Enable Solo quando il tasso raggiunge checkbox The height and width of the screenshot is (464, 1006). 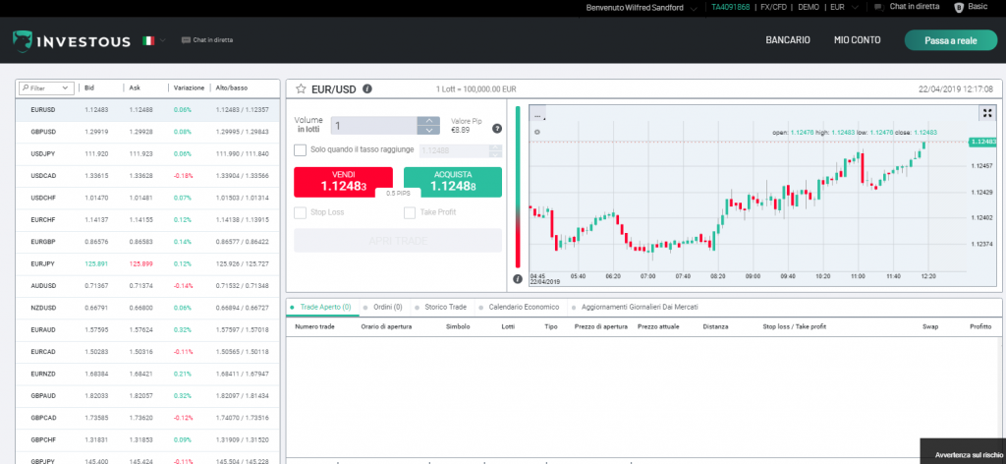pyautogui.click(x=300, y=149)
